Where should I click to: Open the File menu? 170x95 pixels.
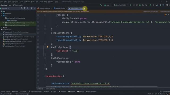tap(2, 2)
